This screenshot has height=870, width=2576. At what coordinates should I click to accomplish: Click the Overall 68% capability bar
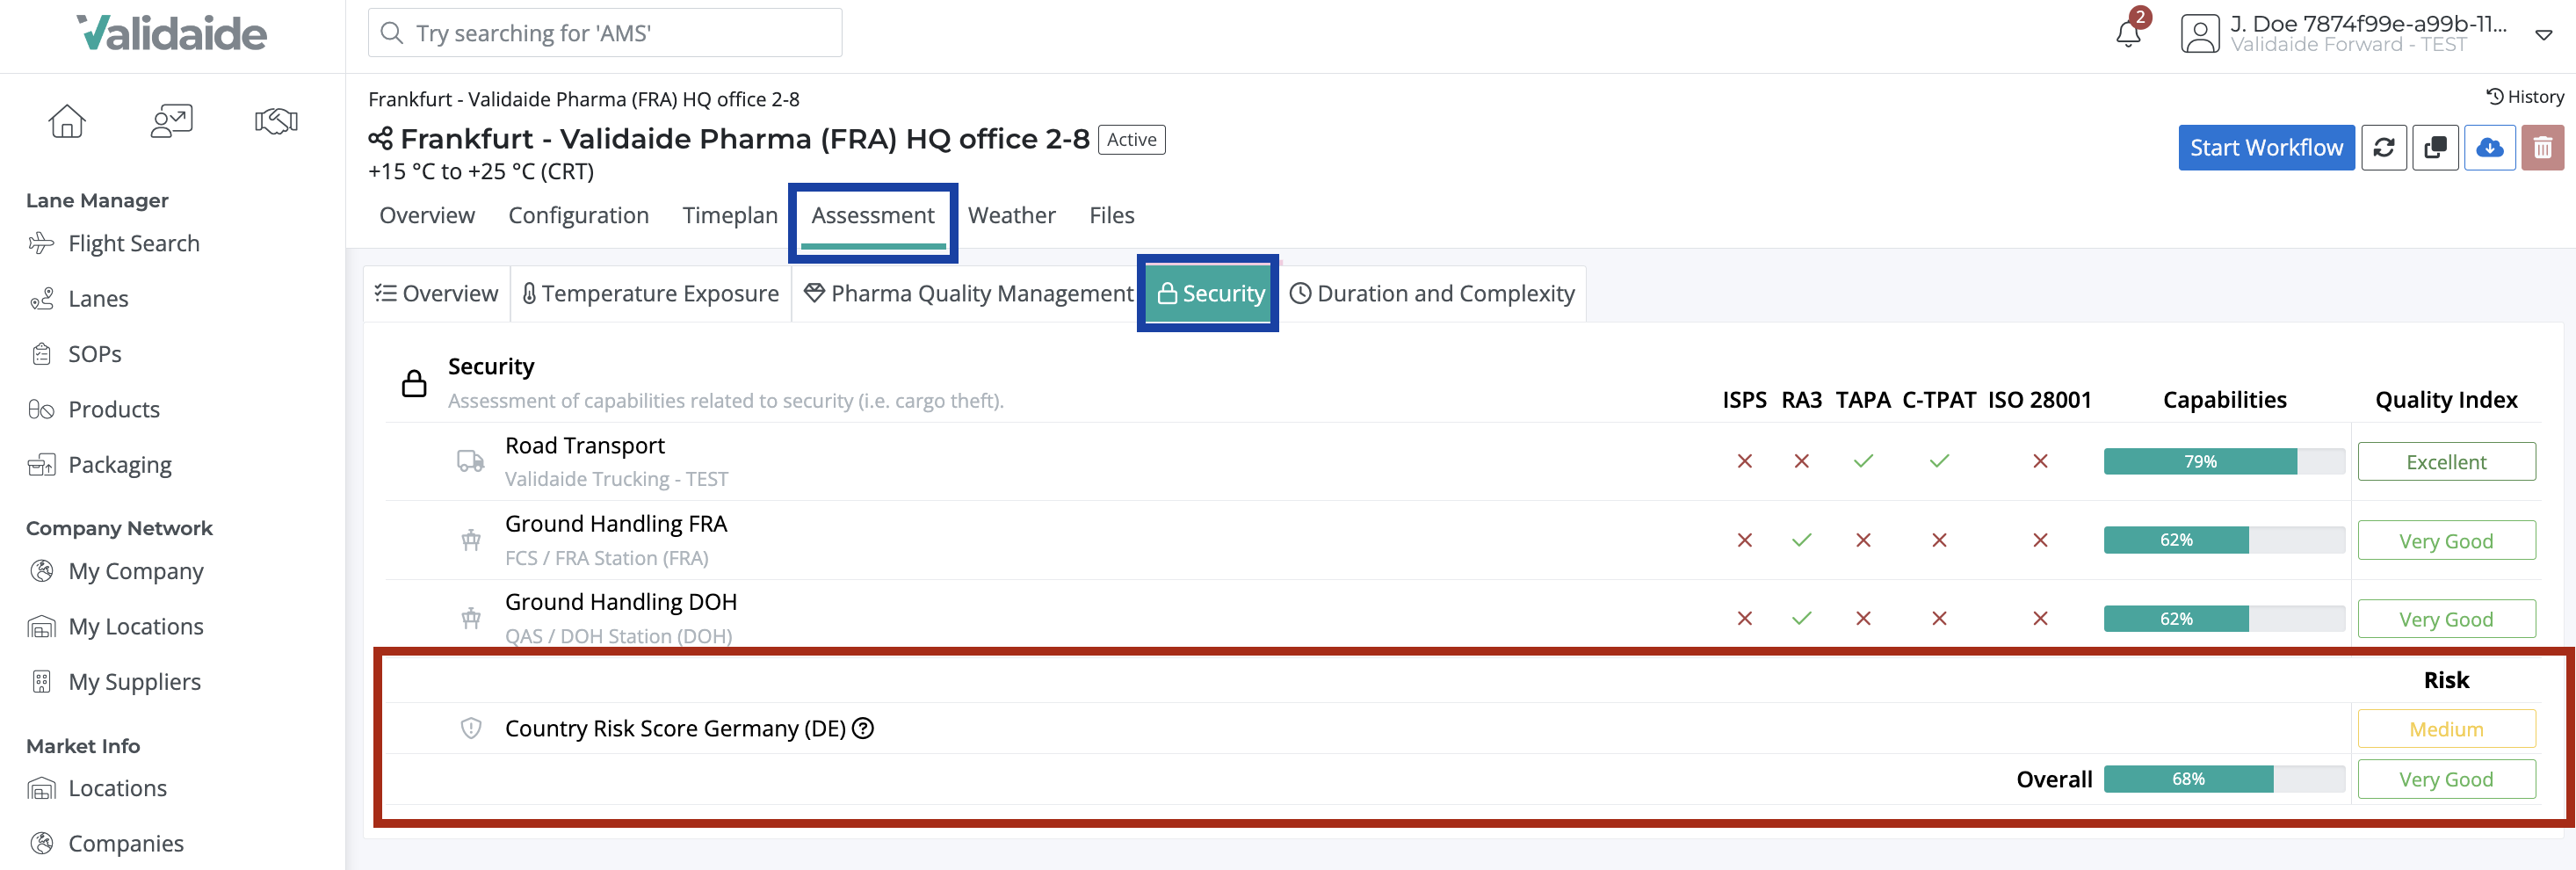(x=2224, y=779)
